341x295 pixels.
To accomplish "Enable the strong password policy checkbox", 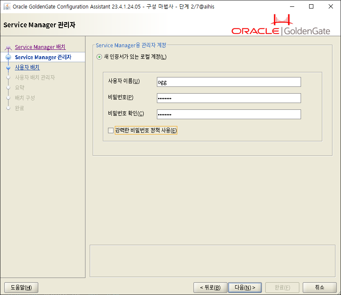I will click(111, 130).
